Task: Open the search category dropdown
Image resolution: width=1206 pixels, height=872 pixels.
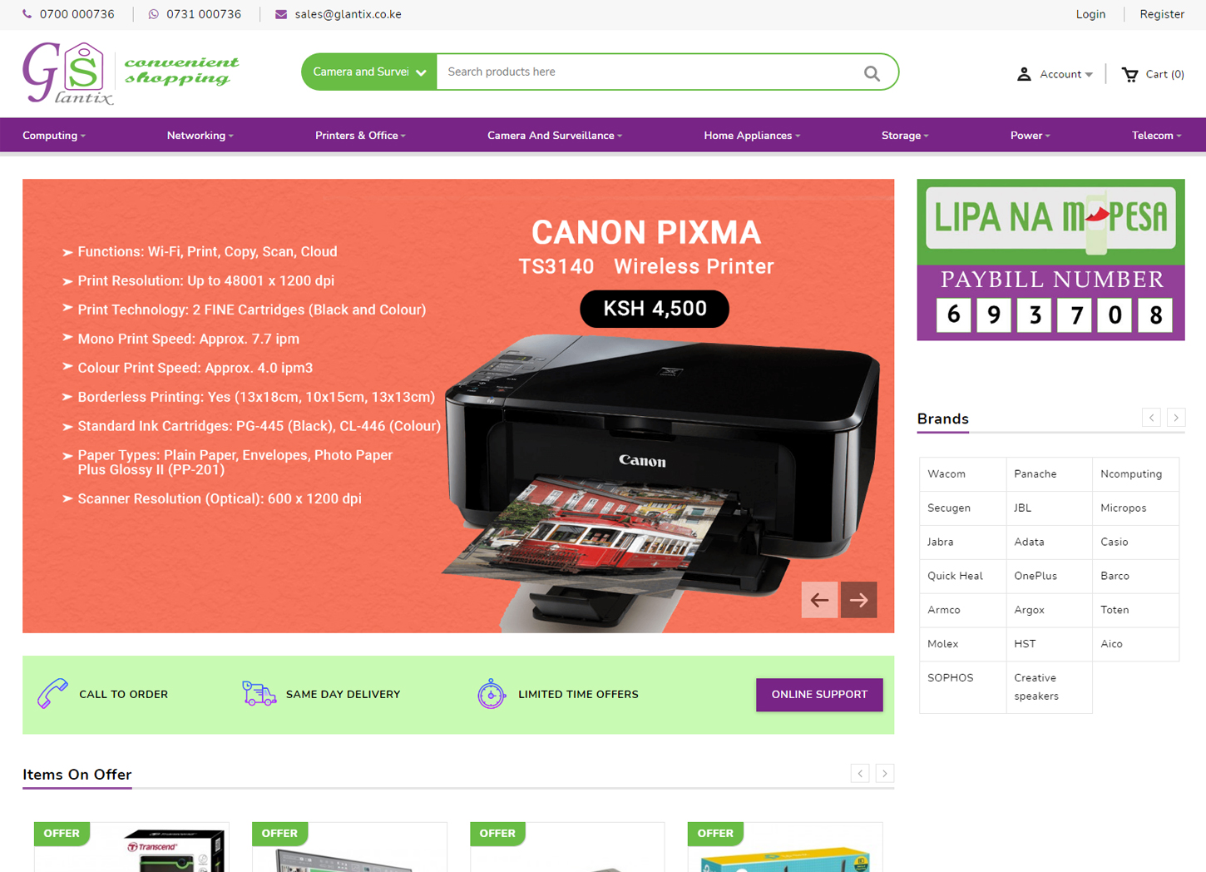Action: 368,72
